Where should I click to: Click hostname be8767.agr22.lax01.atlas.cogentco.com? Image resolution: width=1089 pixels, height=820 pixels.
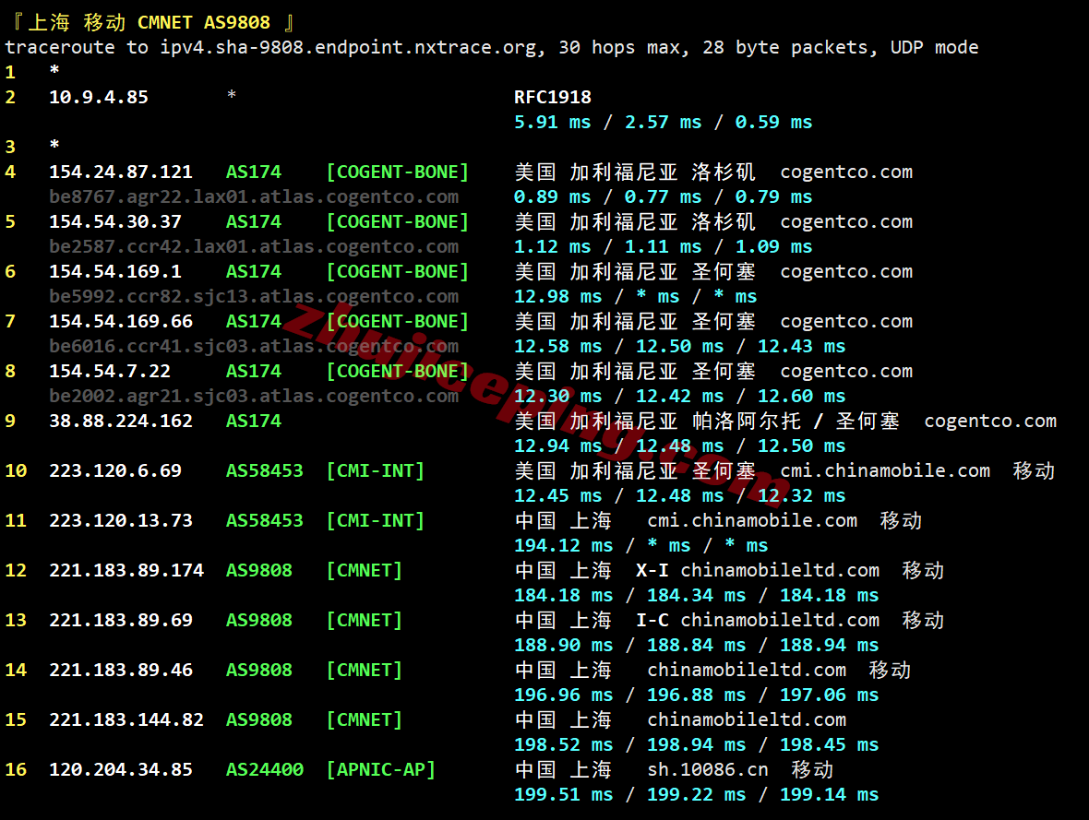click(x=254, y=196)
